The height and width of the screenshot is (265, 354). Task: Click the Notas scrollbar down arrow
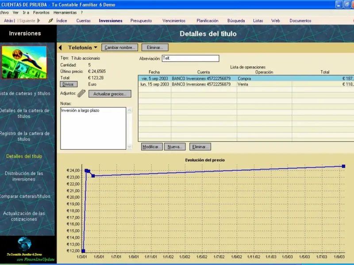click(x=129, y=147)
